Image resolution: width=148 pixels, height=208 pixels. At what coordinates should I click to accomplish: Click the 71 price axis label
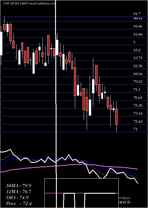pyautogui.click(x=136, y=129)
